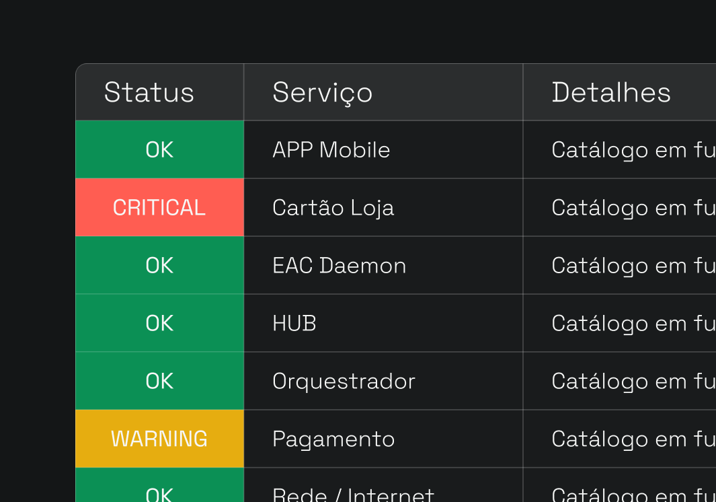Open details text for Pagamento row
This screenshot has height=502, width=716.
(x=633, y=439)
